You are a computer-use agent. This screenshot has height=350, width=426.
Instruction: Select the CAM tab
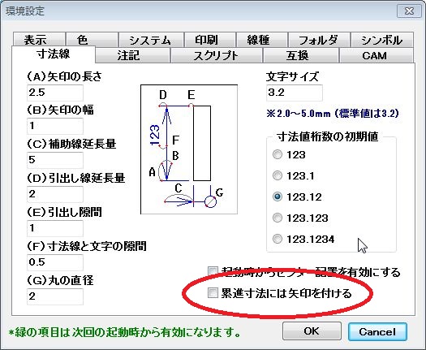tap(377, 55)
